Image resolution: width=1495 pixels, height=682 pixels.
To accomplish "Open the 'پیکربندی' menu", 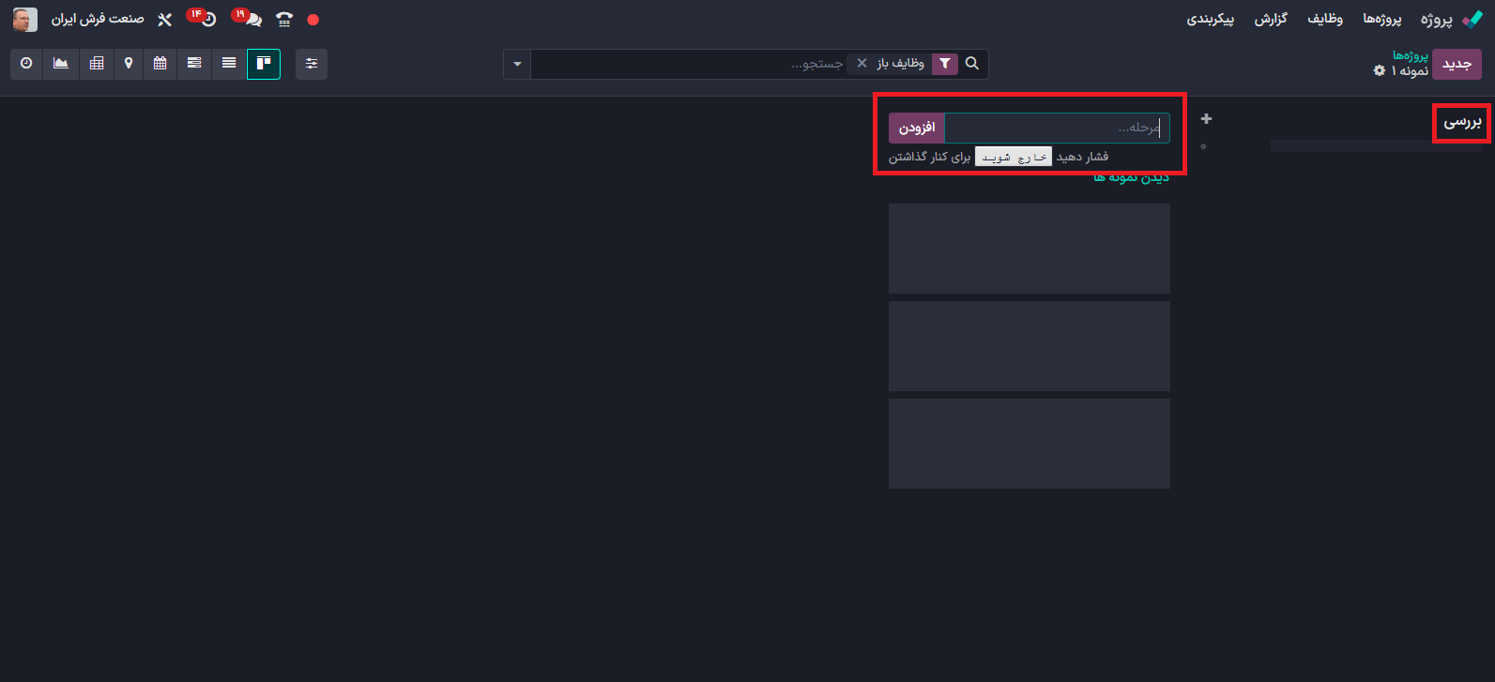I will click(x=1210, y=19).
